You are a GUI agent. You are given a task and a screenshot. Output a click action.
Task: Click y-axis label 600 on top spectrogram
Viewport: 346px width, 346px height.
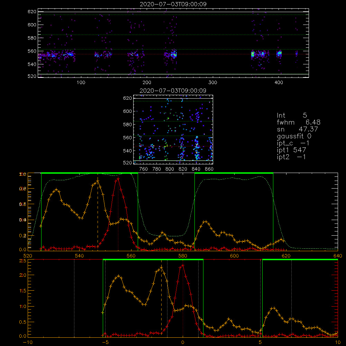(x=32, y=25)
